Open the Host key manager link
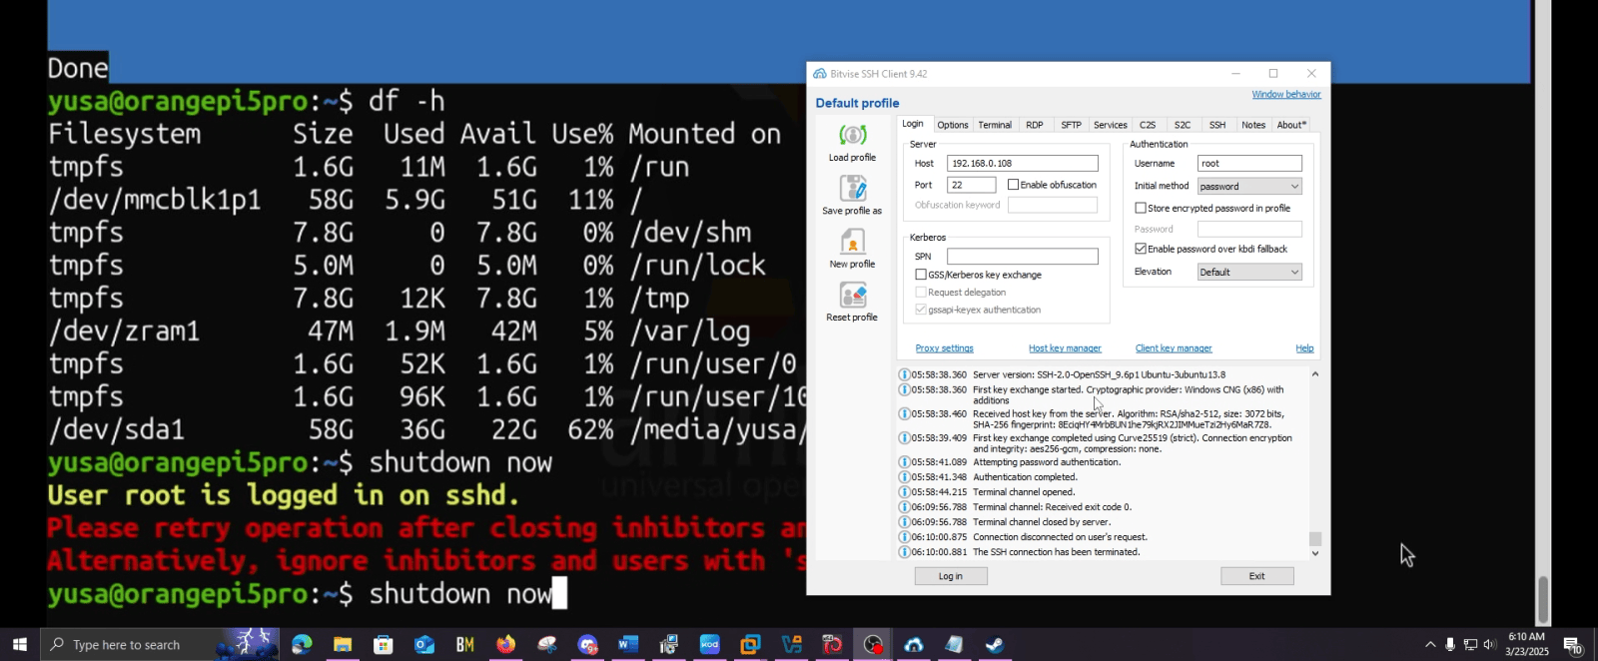Viewport: 1598px width, 661px height. (x=1065, y=348)
